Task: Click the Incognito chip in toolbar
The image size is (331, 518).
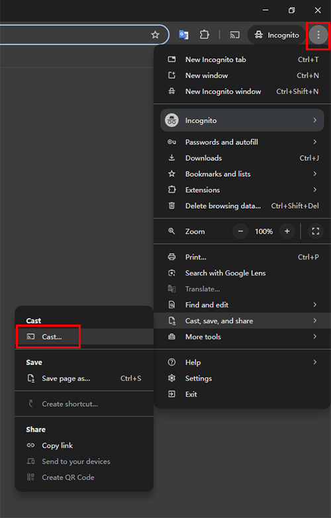Action: (x=277, y=34)
